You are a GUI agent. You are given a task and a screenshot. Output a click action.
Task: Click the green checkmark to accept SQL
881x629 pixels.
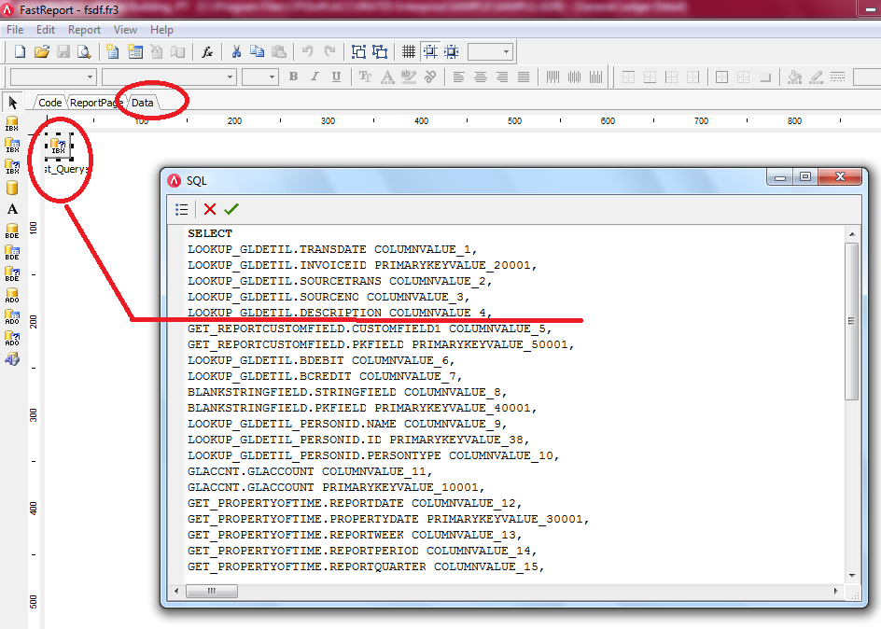click(231, 210)
